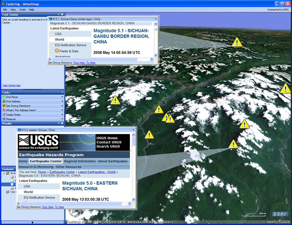Expand the Measure dropdown arrow
The height and width of the screenshot is (225, 292).
coord(62,119)
